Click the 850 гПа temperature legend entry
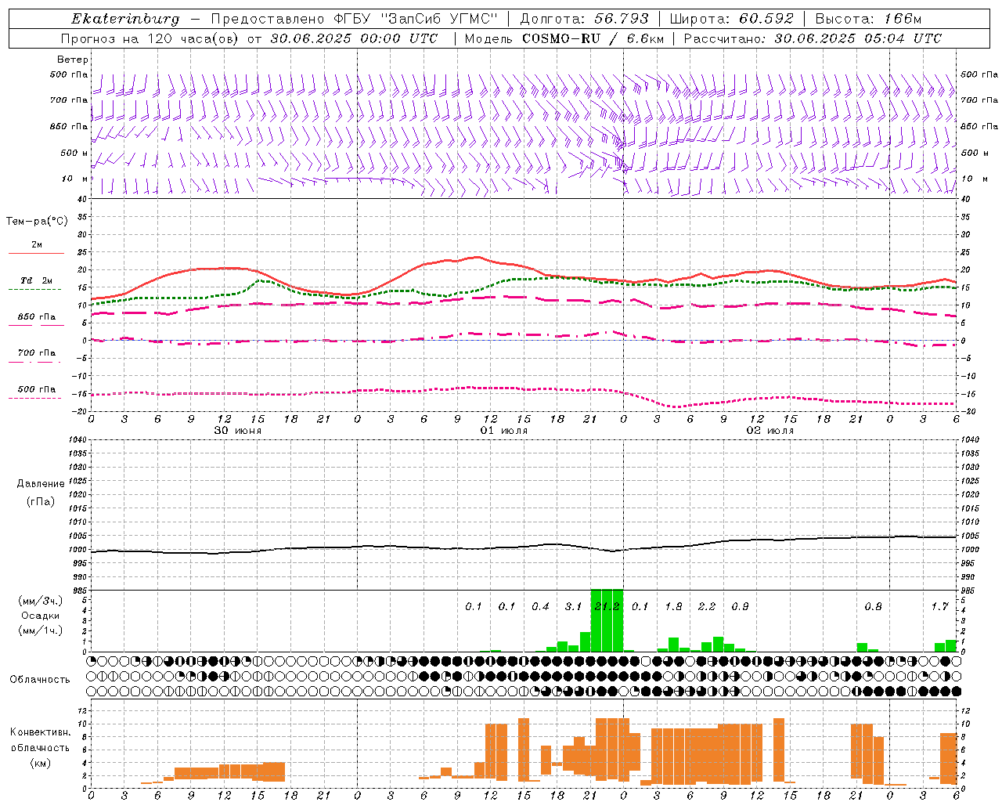1002x802 pixels. [x=37, y=317]
